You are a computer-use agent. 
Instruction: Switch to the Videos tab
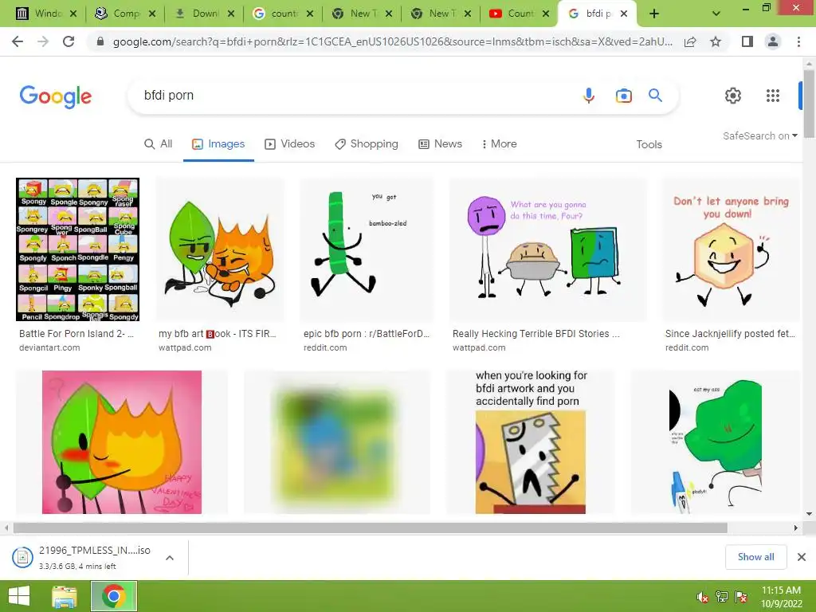(x=289, y=144)
